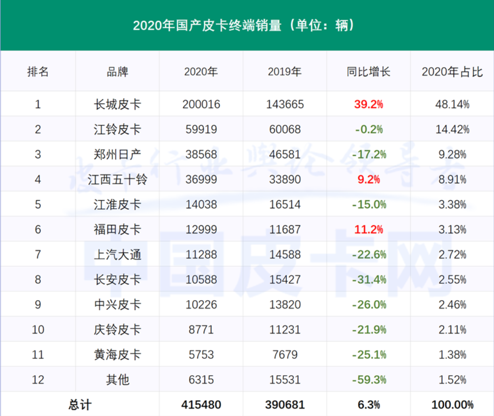Click the value 11231
Screen dimensions: 494x416
[x=285, y=330]
